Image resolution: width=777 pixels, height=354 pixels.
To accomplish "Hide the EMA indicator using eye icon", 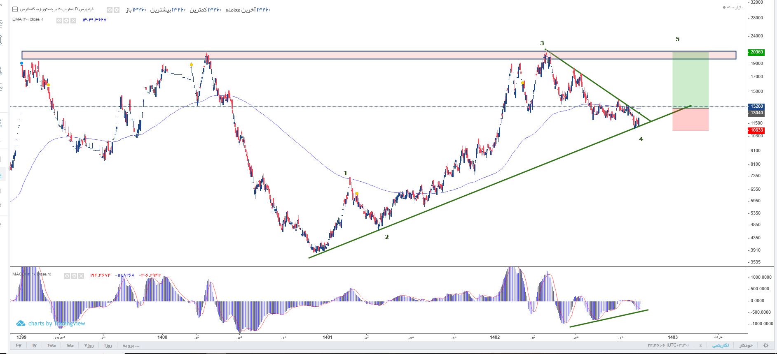I will tap(59, 20).
